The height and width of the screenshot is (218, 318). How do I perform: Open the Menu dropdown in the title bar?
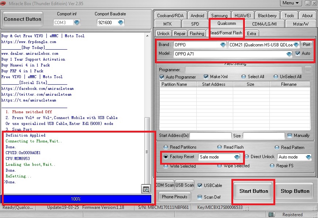point(291,3)
